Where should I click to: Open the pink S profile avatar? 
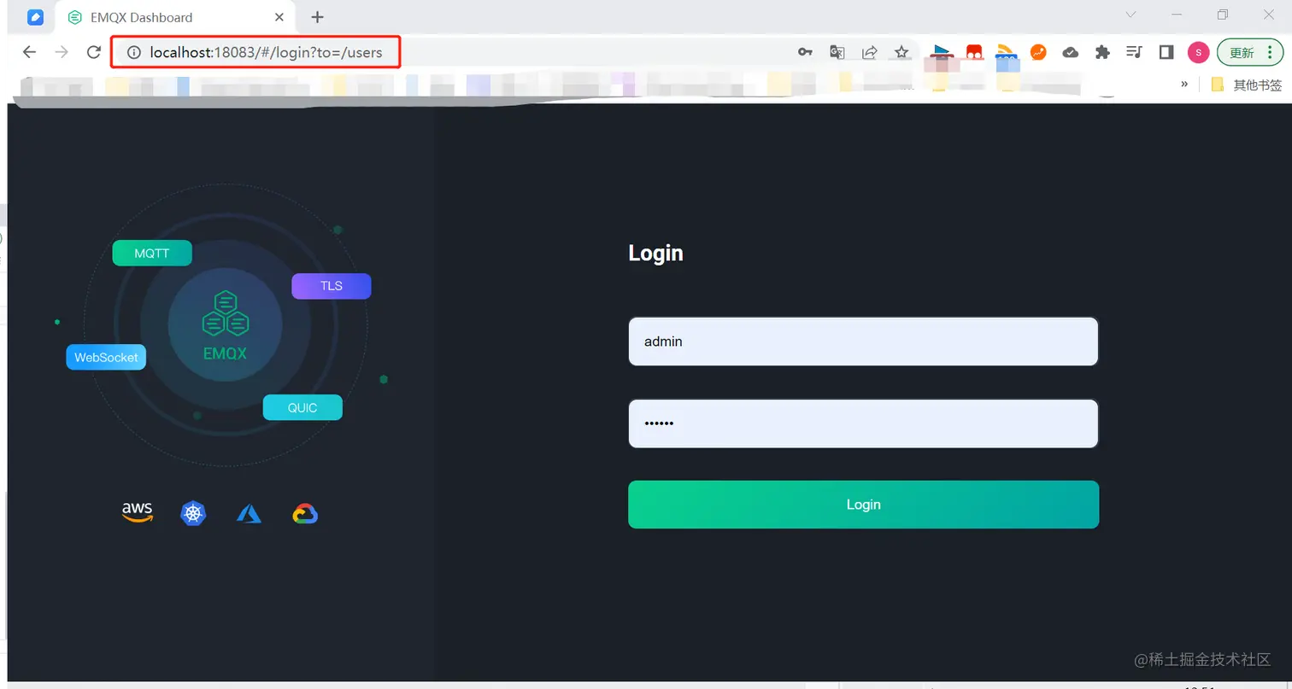pos(1198,52)
